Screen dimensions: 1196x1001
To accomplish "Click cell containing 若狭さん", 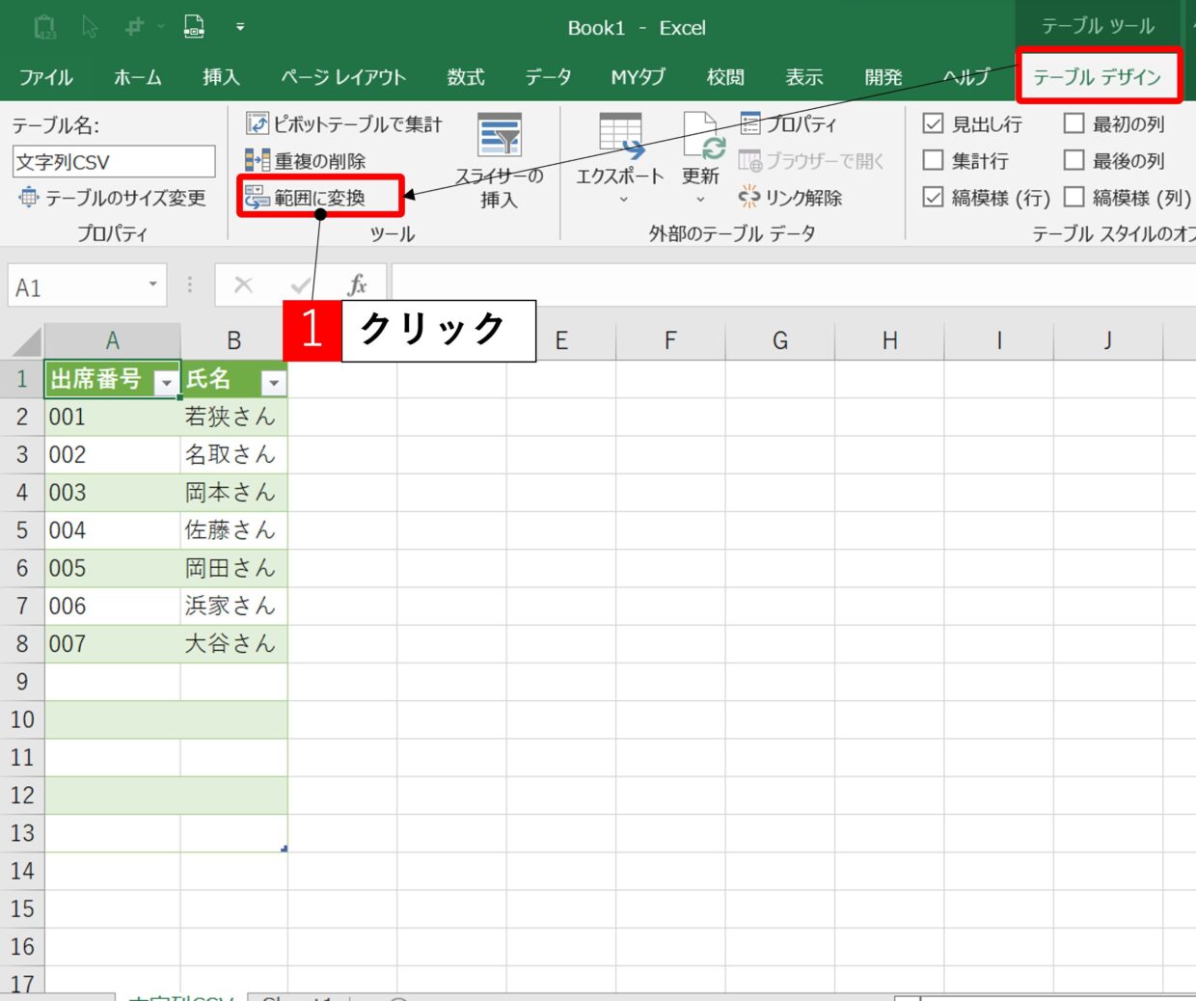I will pos(233,417).
